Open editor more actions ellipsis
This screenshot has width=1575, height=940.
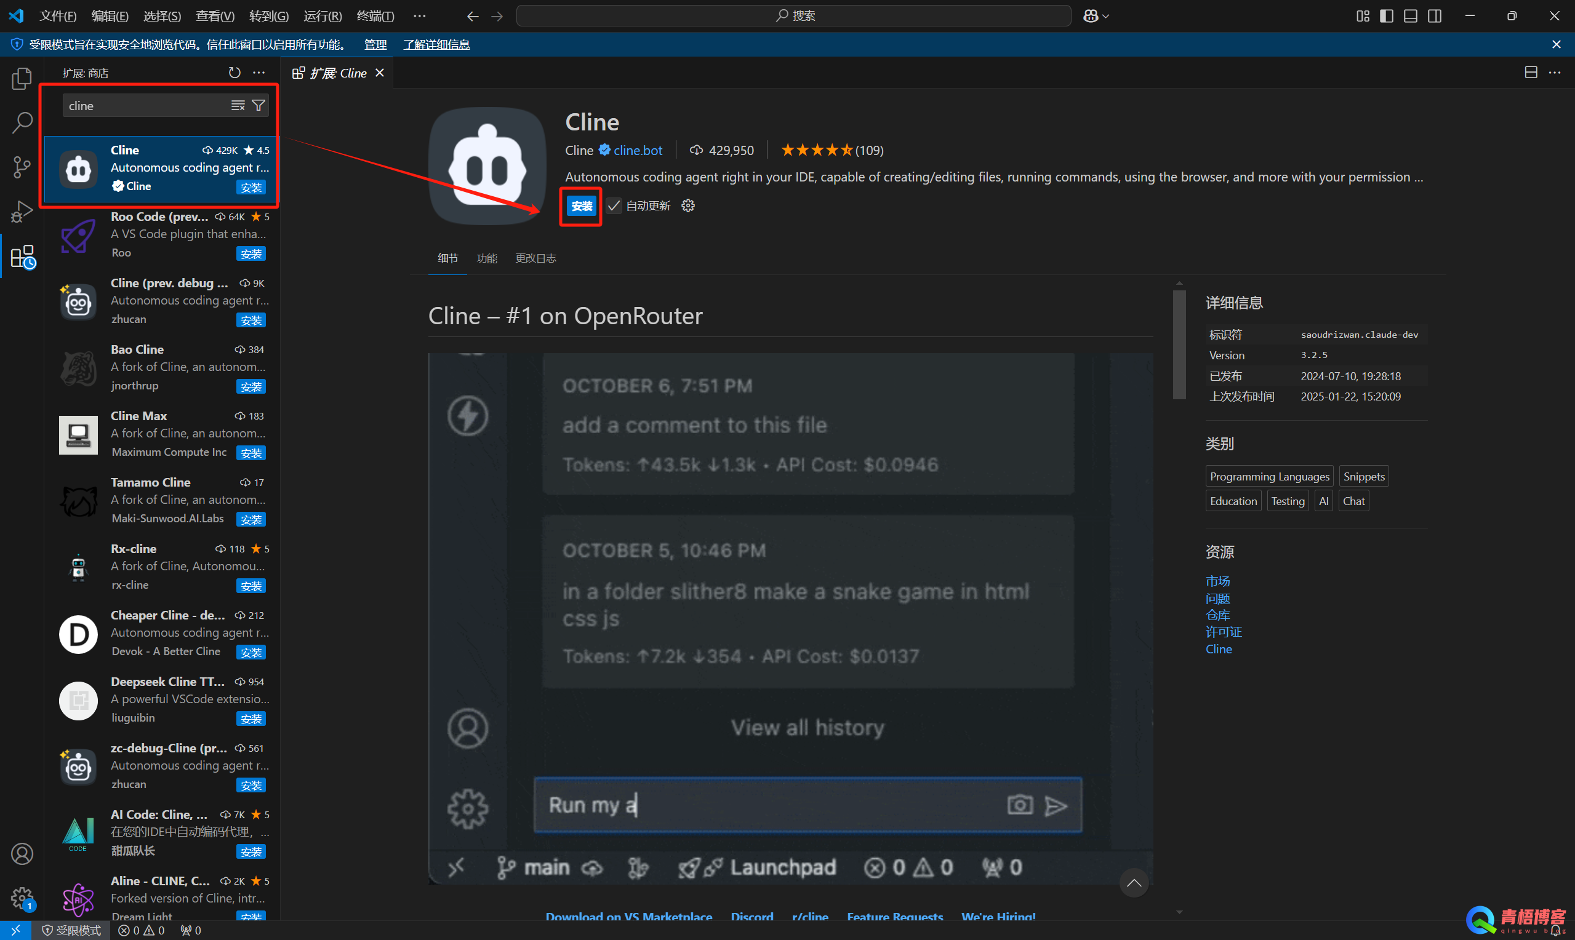1555,73
